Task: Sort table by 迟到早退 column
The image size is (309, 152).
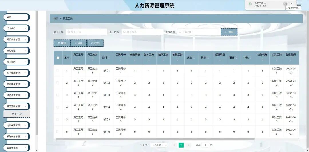Action: [220, 59]
